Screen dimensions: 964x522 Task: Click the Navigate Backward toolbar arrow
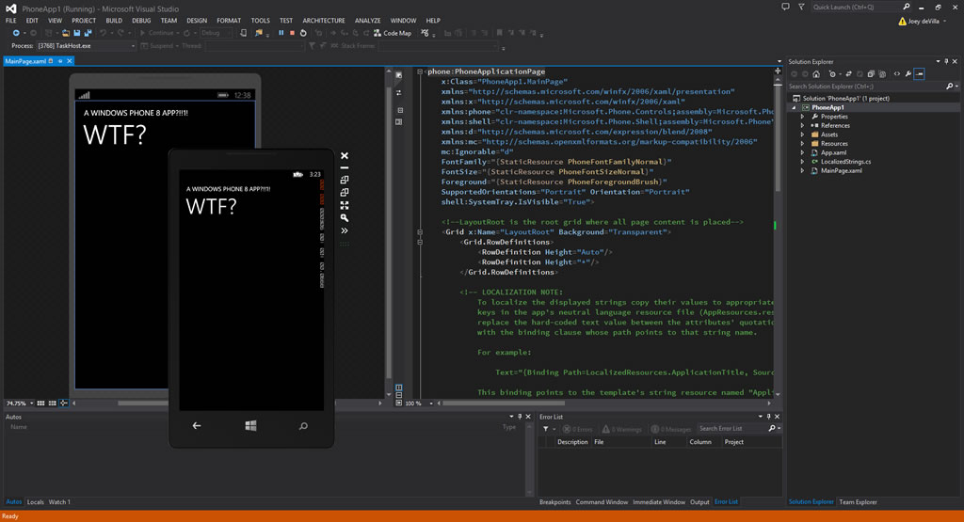[16, 33]
